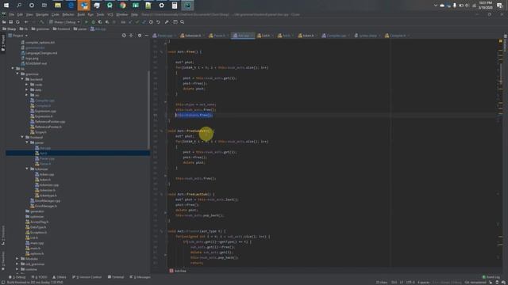This screenshot has height=285, width=508.
Task: Click the green Run icon
Action: [x=87, y=22]
